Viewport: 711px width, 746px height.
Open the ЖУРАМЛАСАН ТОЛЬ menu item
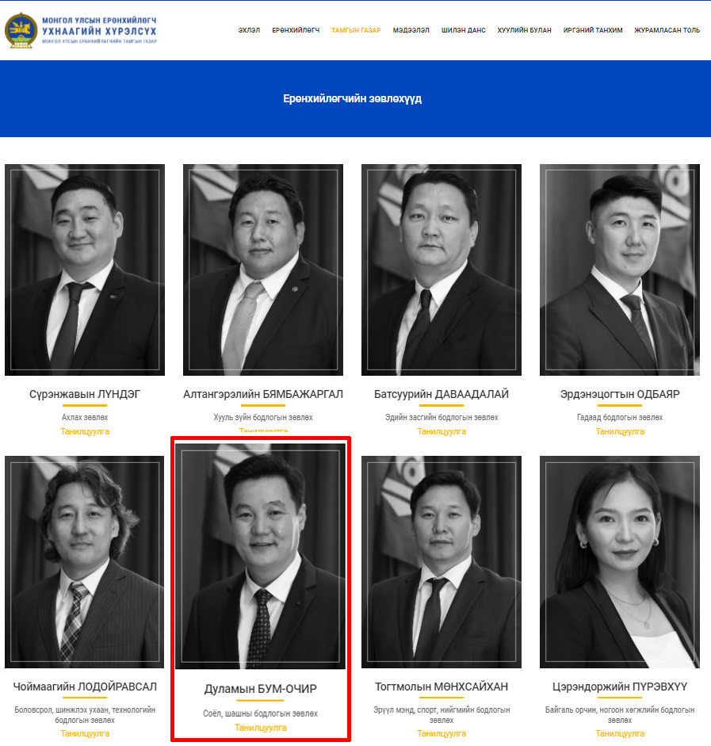pyautogui.click(x=667, y=30)
